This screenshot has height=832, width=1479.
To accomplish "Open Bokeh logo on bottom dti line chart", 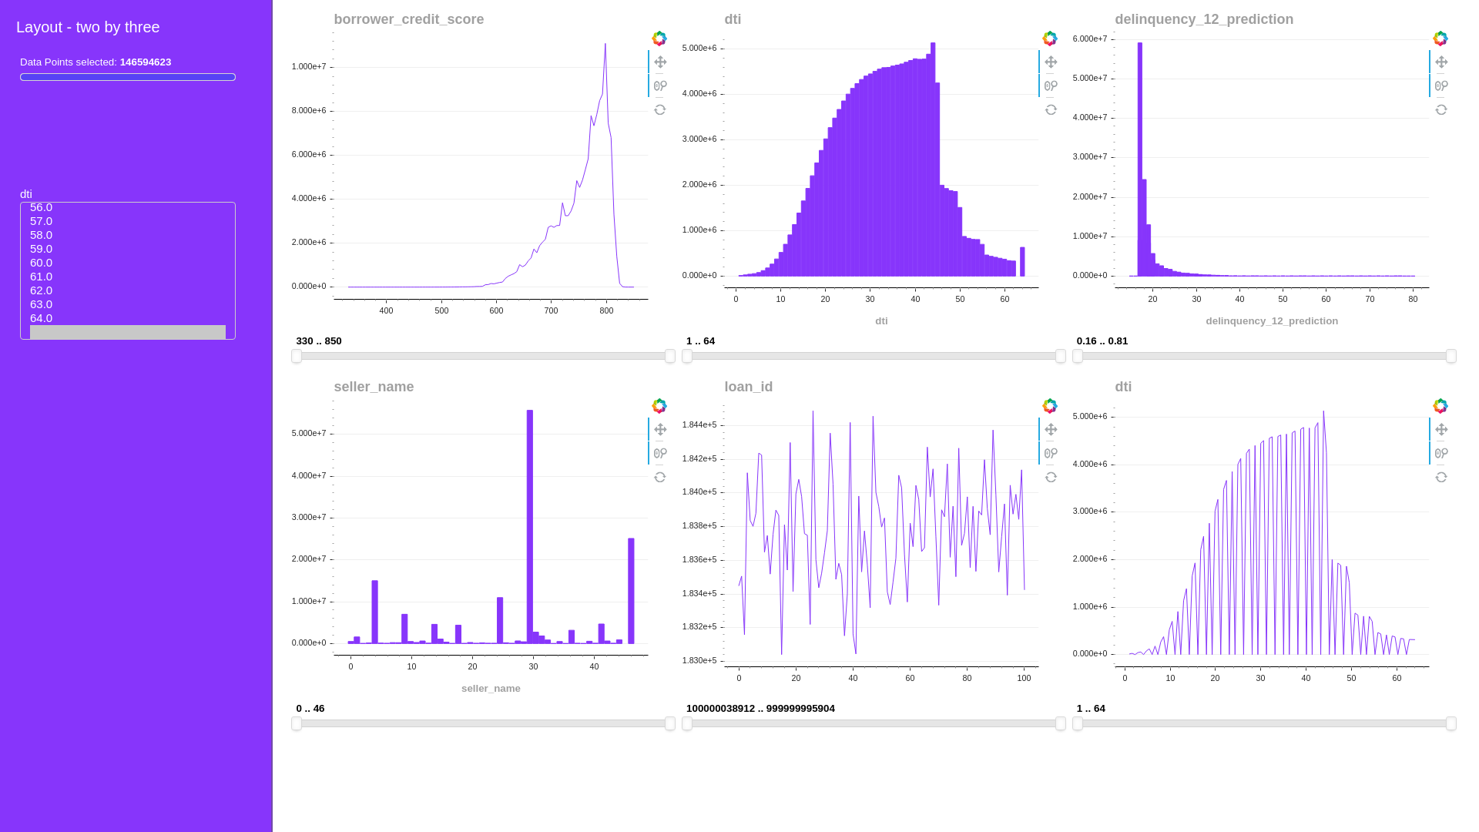I will click(x=1440, y=406).
